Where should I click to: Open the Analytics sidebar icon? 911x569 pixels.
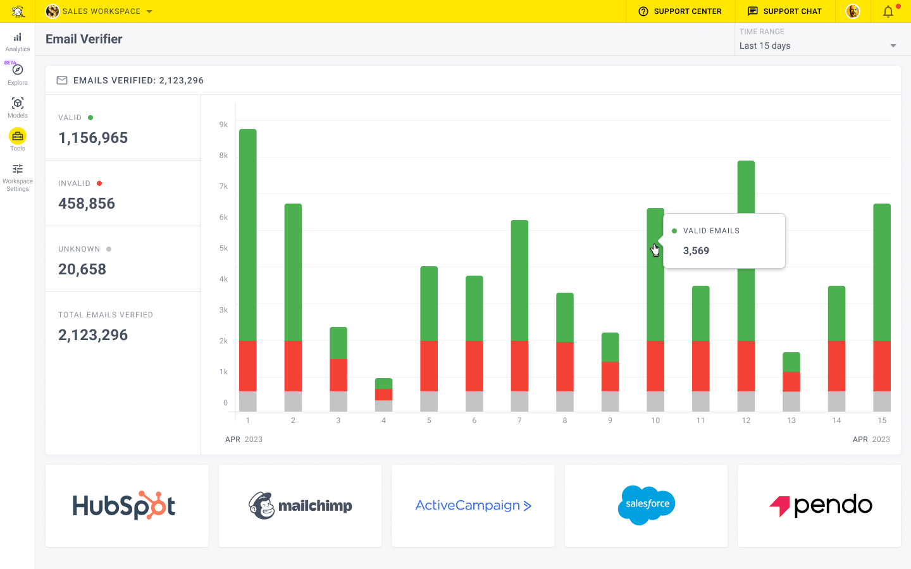coord(18,38)
